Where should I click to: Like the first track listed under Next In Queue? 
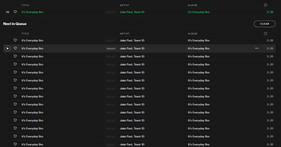(x=15, y=40)
